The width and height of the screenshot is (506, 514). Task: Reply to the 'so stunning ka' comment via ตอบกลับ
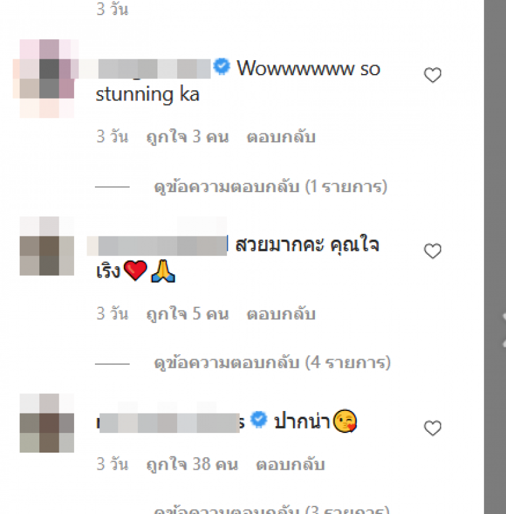[x=281, y=137]
